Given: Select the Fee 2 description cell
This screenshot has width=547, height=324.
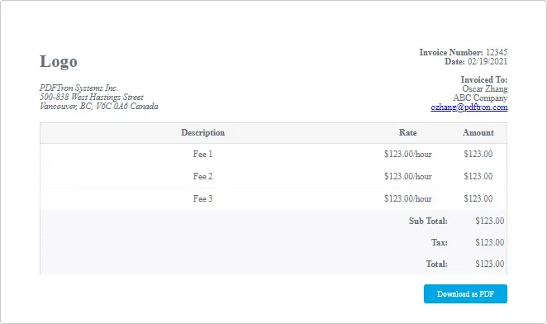Looking at the screenshot, I should pyautogui.click(x=202, y=176).
